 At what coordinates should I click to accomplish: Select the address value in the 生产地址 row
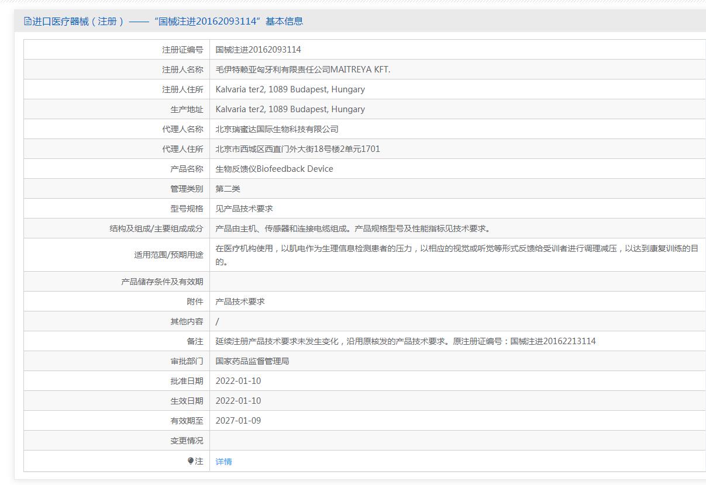click(x=290, y=109)
